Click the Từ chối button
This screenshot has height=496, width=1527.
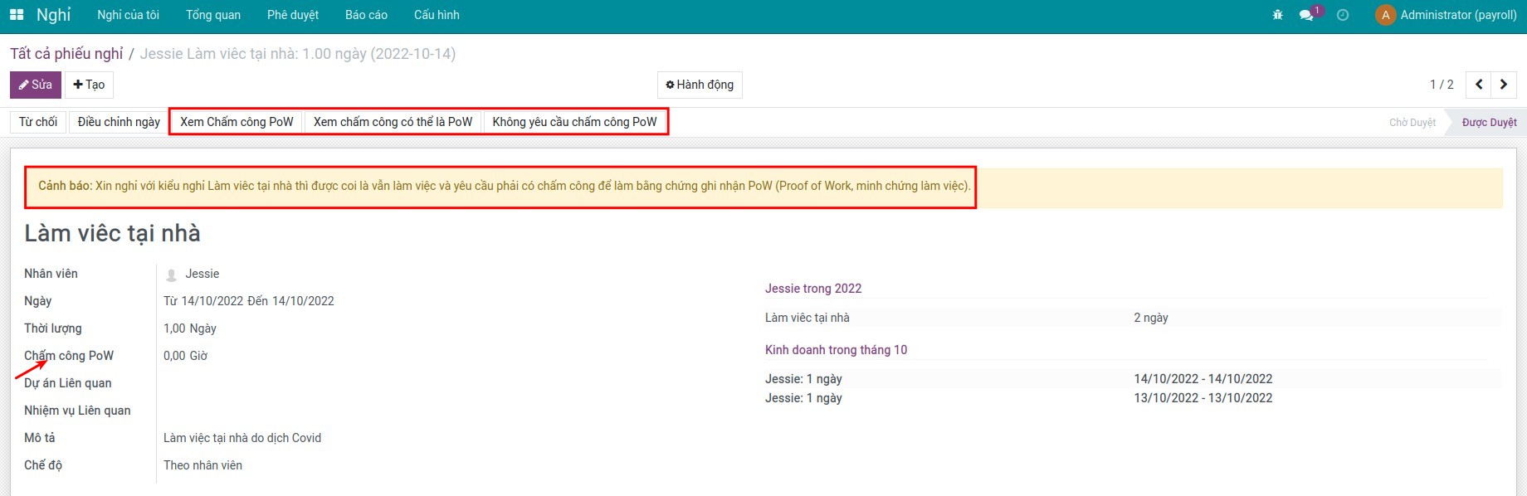pos(38,122)
